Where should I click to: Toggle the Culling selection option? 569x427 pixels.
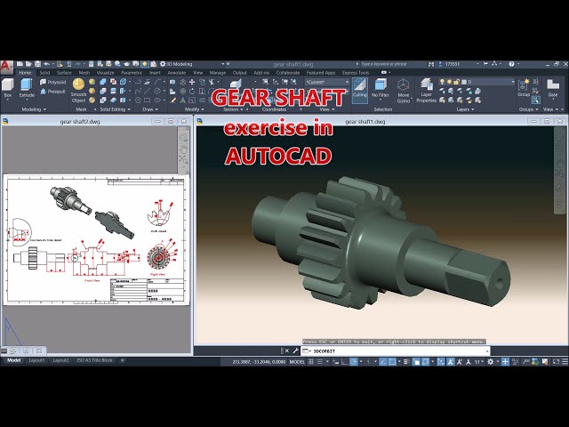[x=359, y=89]
